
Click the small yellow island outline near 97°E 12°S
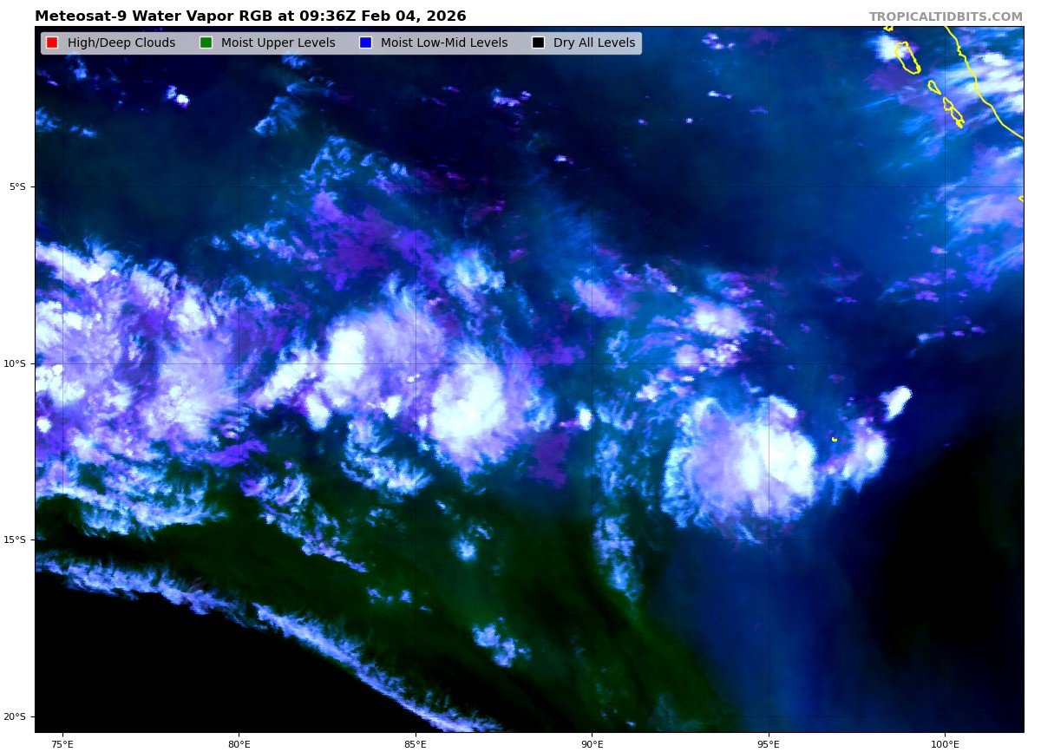(x=835, y=440)
